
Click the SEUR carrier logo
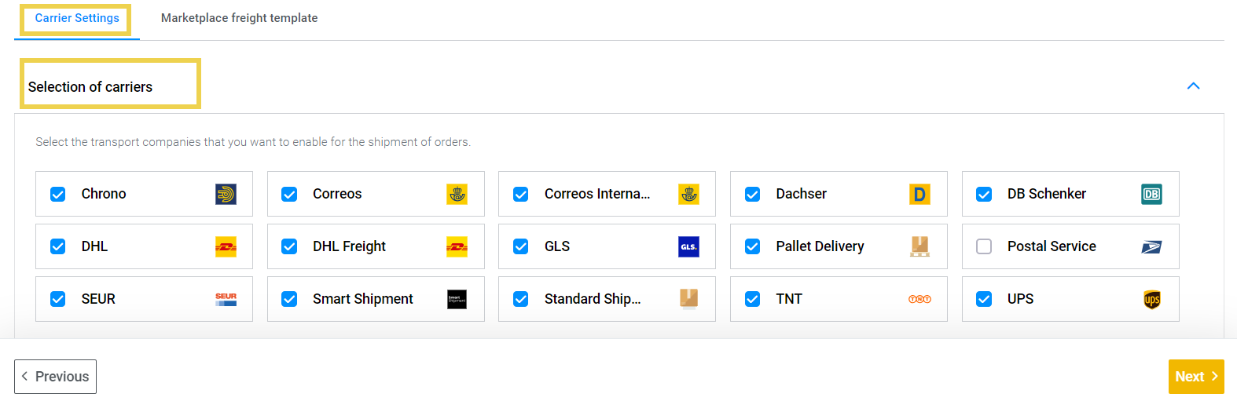pyautogui.click(x=226, y=299)
